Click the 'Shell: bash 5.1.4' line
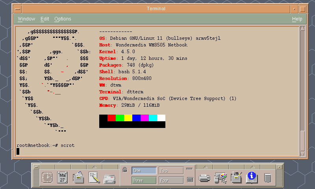 [x=122, y=72]
